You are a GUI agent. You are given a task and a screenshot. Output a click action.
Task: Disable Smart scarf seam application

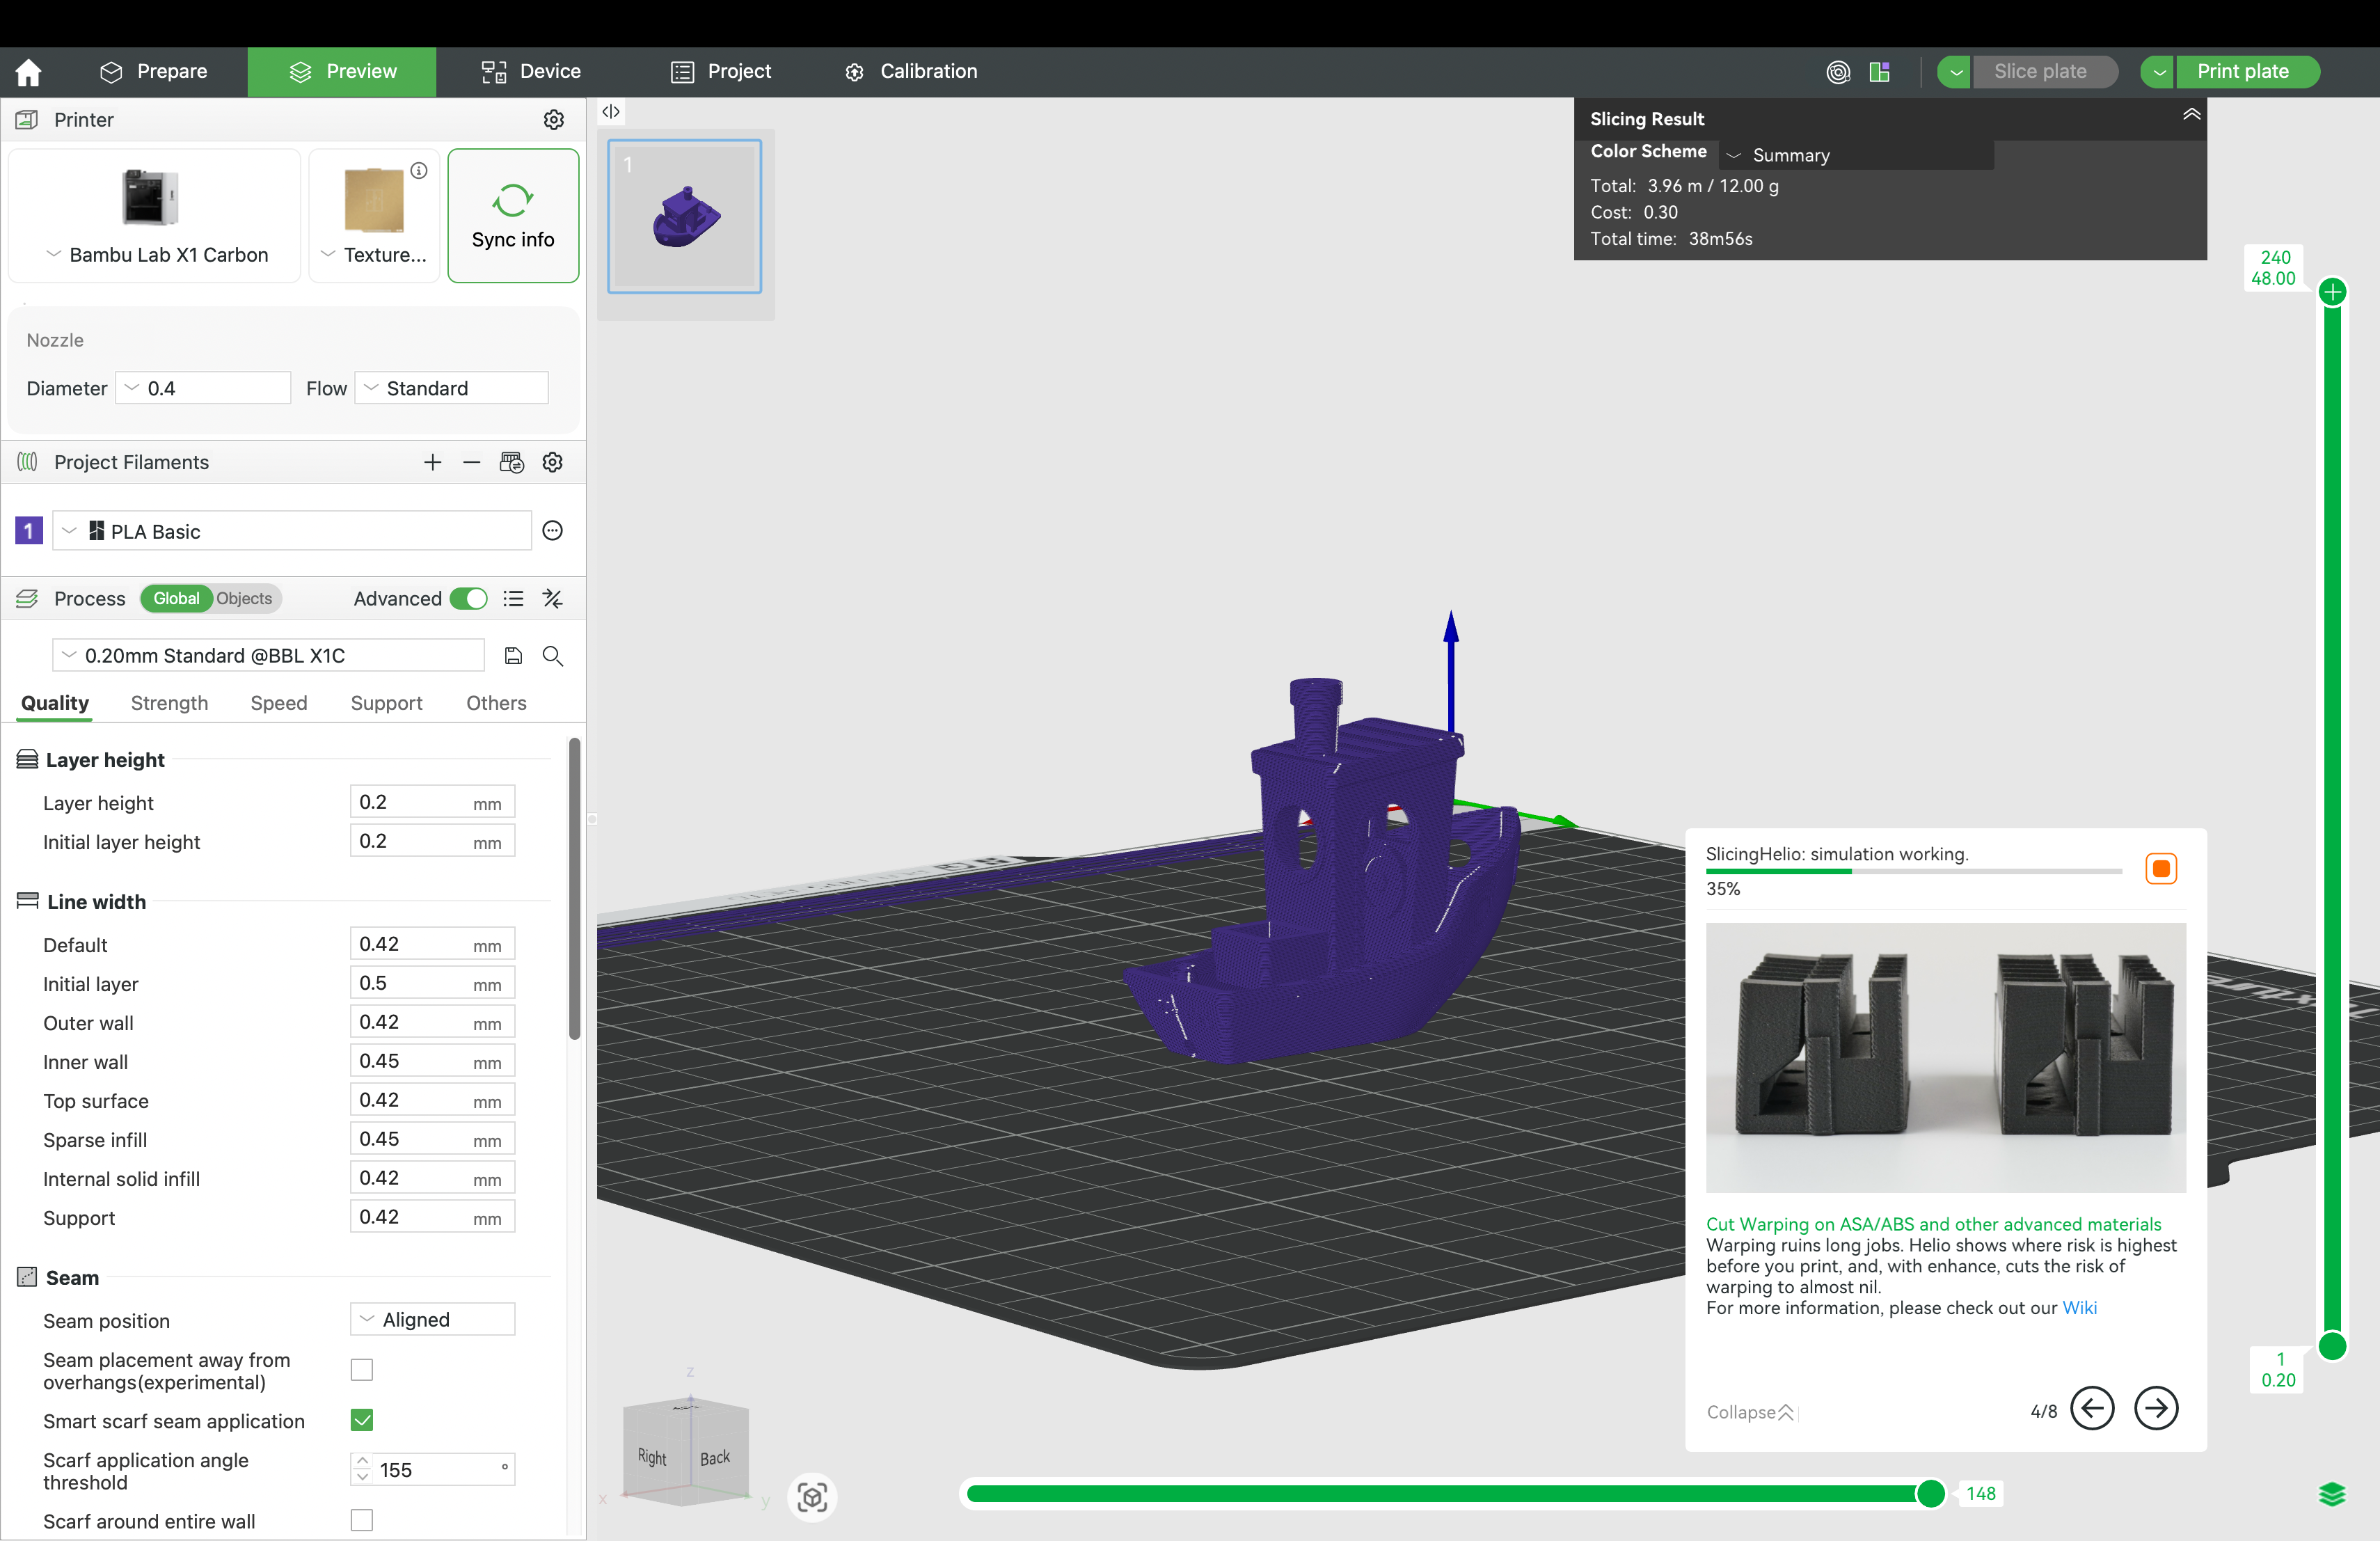point(362,1420)
